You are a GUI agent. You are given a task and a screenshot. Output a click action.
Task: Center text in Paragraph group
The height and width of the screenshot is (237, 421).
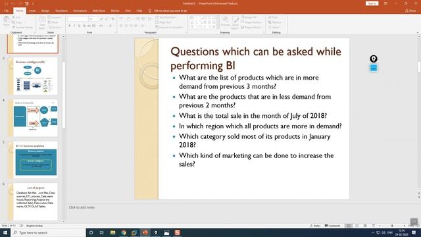point(126,26)
